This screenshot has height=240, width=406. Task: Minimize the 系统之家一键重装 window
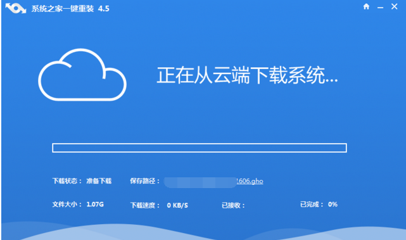[380, 8]
